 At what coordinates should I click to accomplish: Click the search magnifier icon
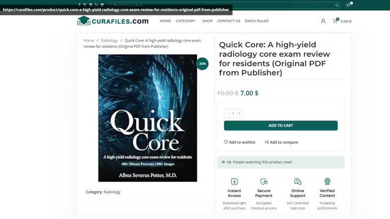point(337,5)
